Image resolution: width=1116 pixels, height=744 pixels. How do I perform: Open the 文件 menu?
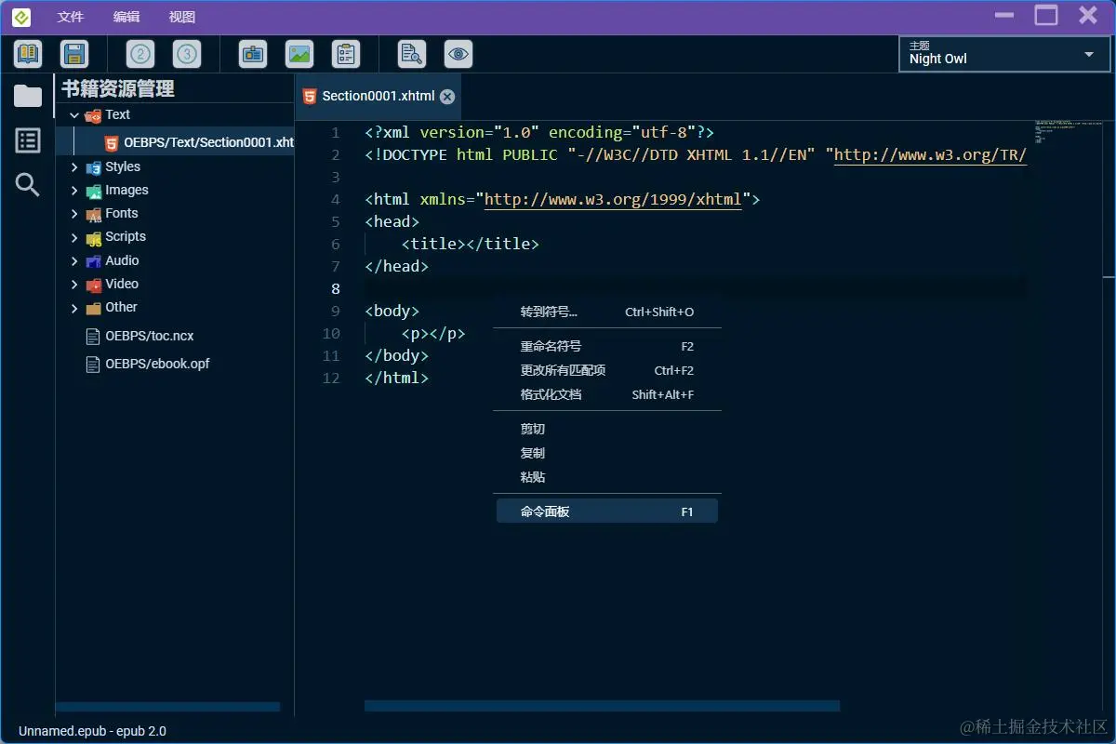click(71, 18)
